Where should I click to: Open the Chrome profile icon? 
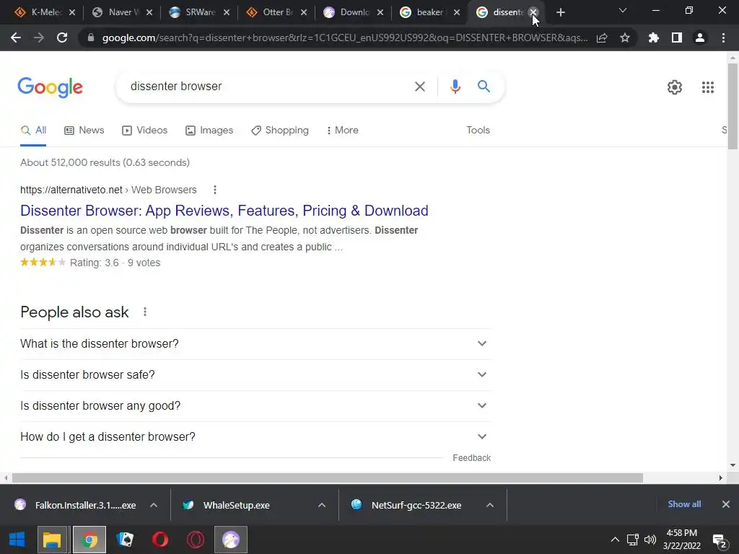click(700, 38)
